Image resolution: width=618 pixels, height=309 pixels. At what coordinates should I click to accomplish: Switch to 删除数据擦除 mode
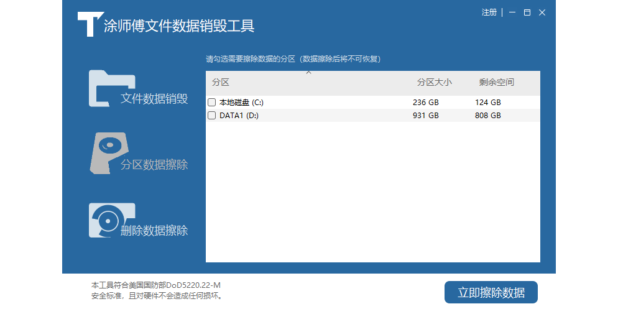pos(154,230)
